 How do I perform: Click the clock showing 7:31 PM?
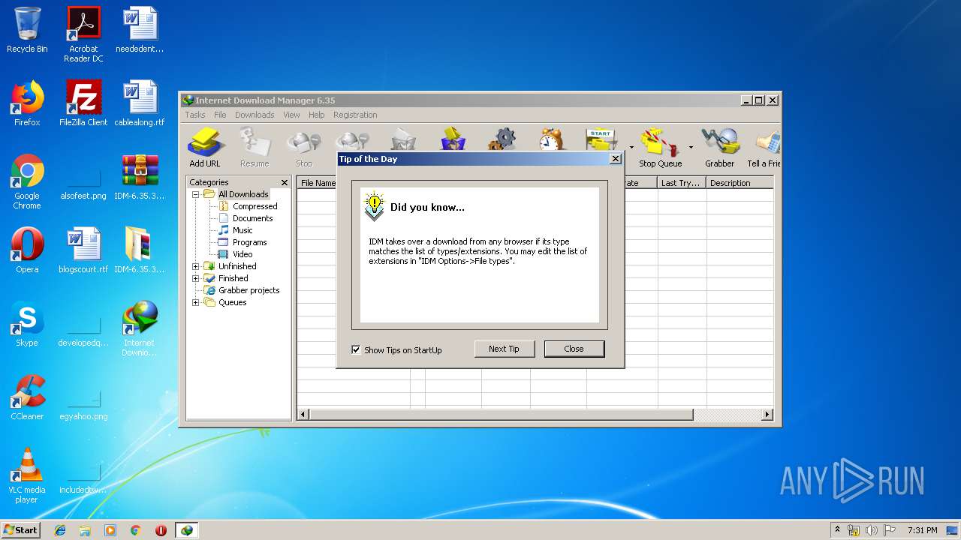pyautogui.click(x=922, y=530)
